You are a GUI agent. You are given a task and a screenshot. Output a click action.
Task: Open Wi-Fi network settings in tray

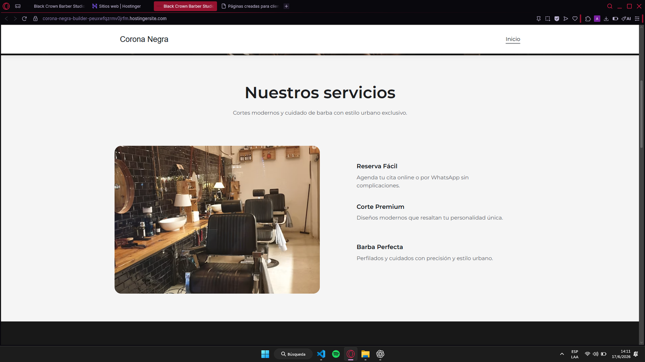pyautogui.click(x=587, y=354)
